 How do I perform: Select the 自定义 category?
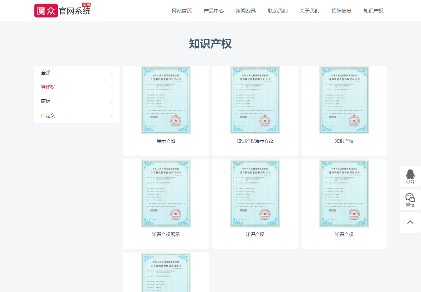48,115
